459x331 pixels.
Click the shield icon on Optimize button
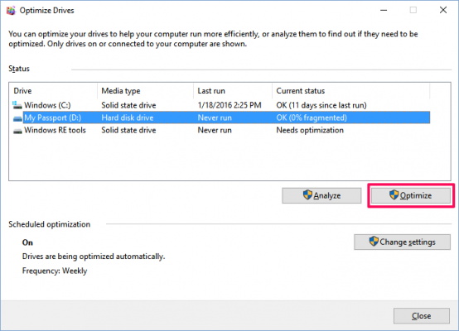[394, 194]
